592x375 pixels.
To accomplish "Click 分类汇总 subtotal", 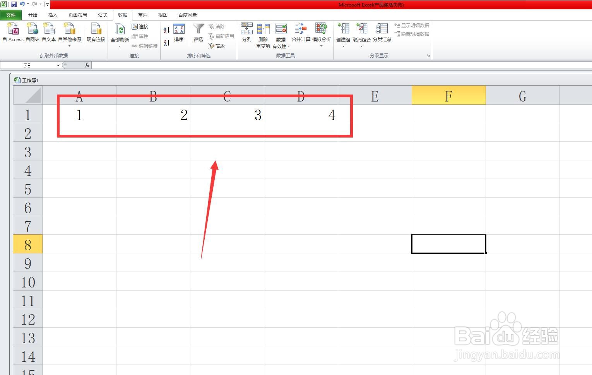I will click(382, 33).
